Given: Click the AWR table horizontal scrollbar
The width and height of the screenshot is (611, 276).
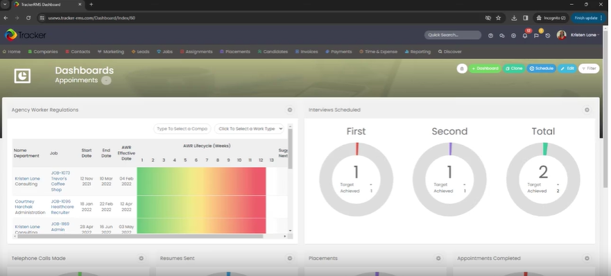Looking at the screenshot, I should [x=140, y=236].
